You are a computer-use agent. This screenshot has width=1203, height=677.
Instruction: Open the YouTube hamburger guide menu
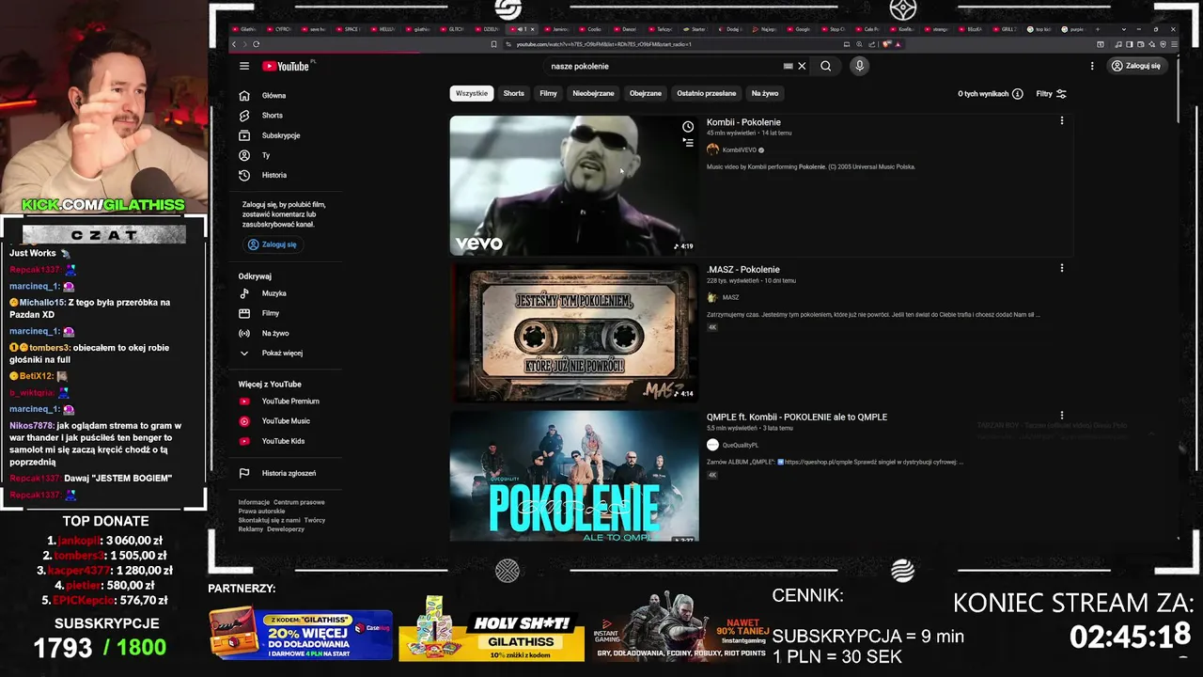[x=244, y=66]
